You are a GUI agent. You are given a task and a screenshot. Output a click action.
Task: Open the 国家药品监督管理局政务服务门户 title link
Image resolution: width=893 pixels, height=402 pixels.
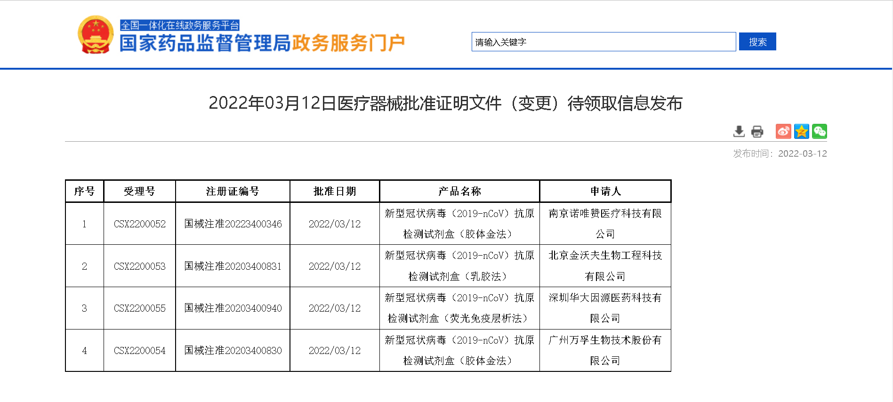262,43
